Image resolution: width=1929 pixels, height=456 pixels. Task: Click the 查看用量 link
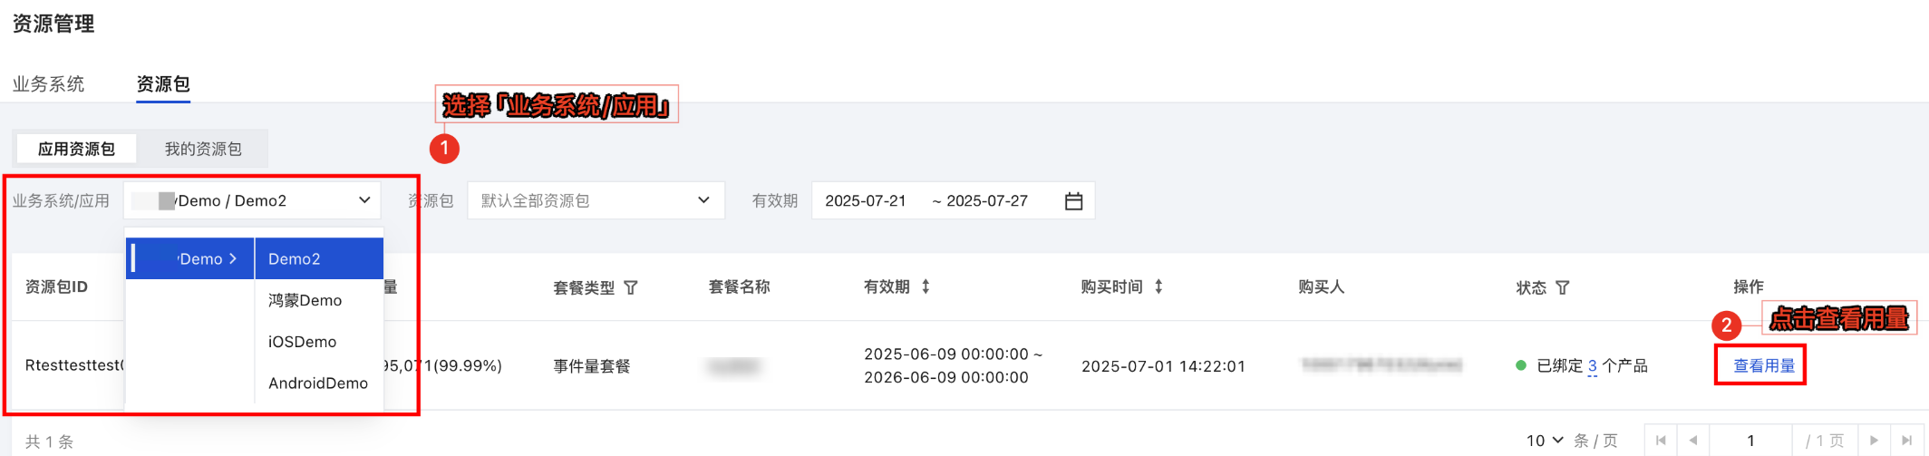(x=1764, y=365)
